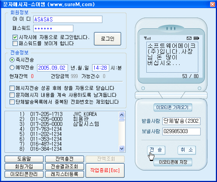
Task: Toggle the show password checkbox
Action: tap(15, 44)
